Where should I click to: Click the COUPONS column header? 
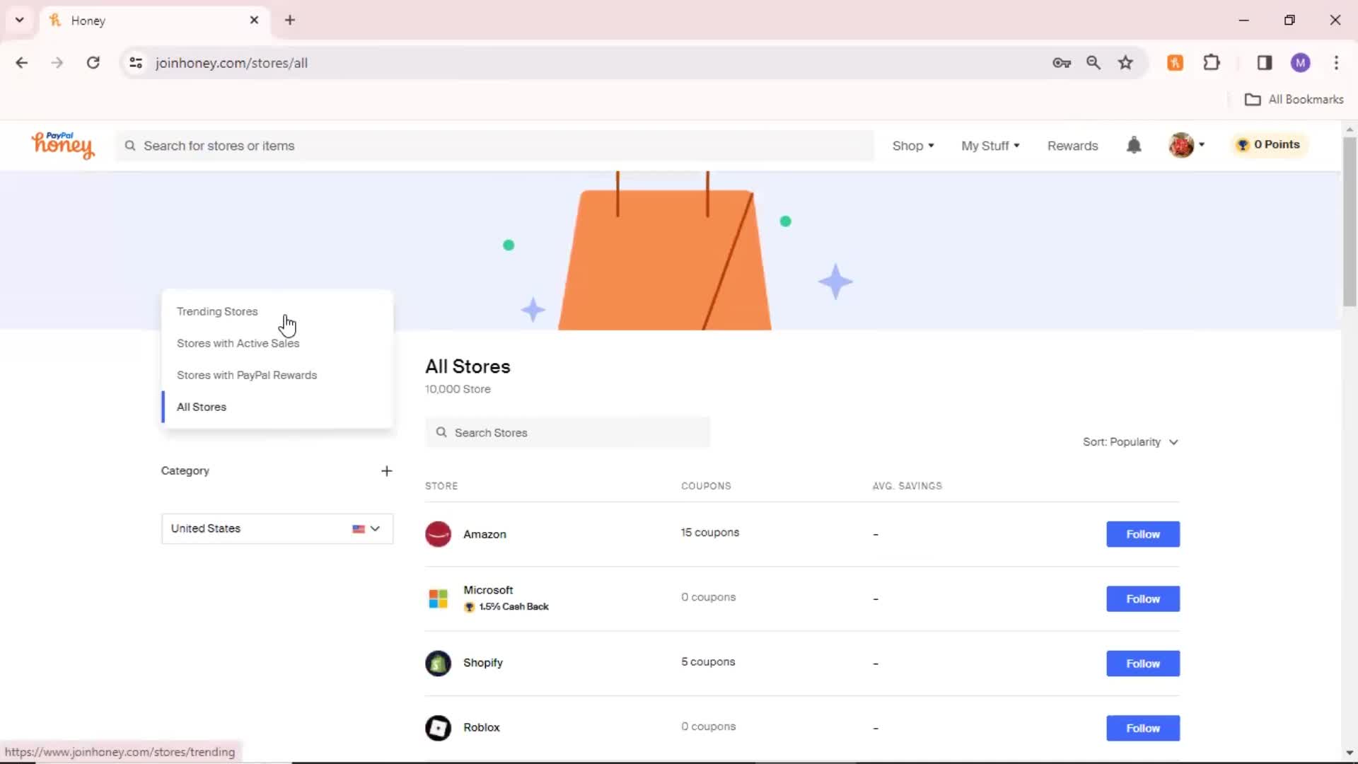706,486
